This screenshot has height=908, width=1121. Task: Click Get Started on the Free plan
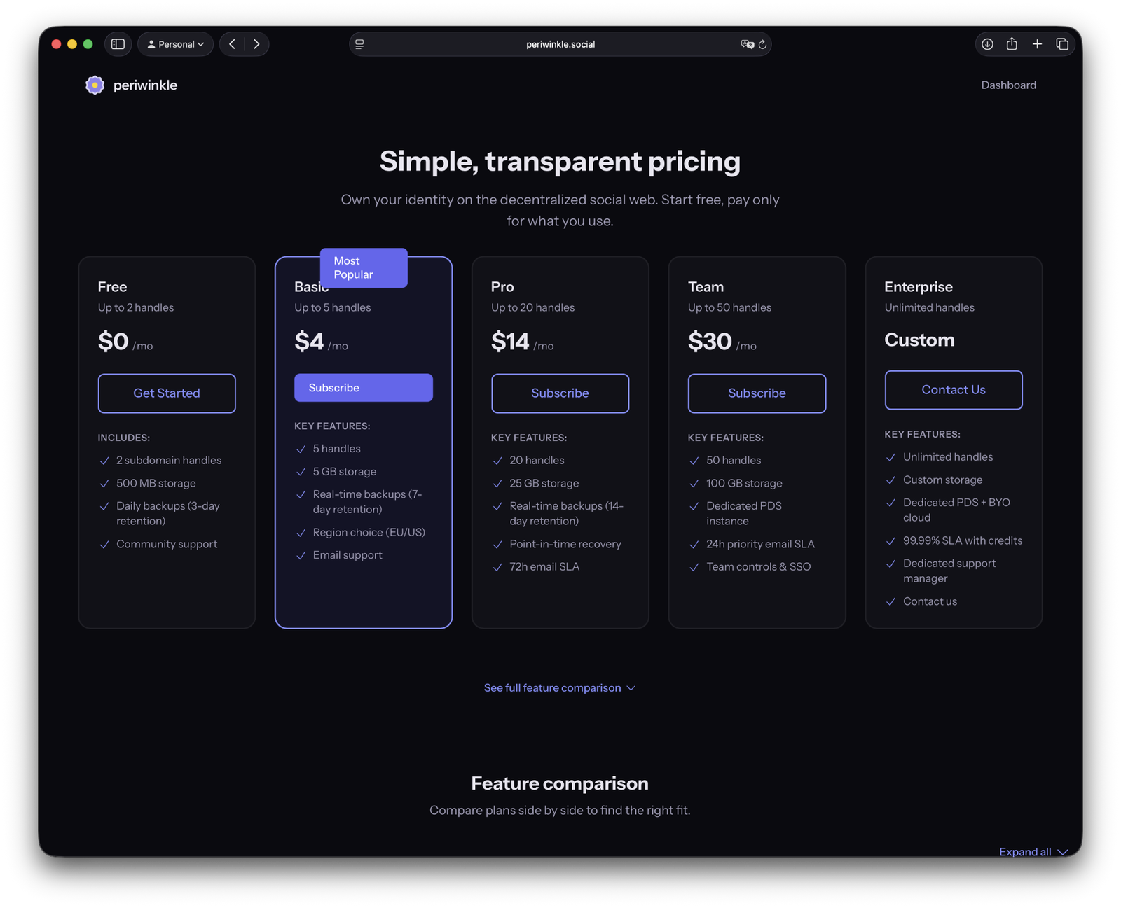(166, 393)
